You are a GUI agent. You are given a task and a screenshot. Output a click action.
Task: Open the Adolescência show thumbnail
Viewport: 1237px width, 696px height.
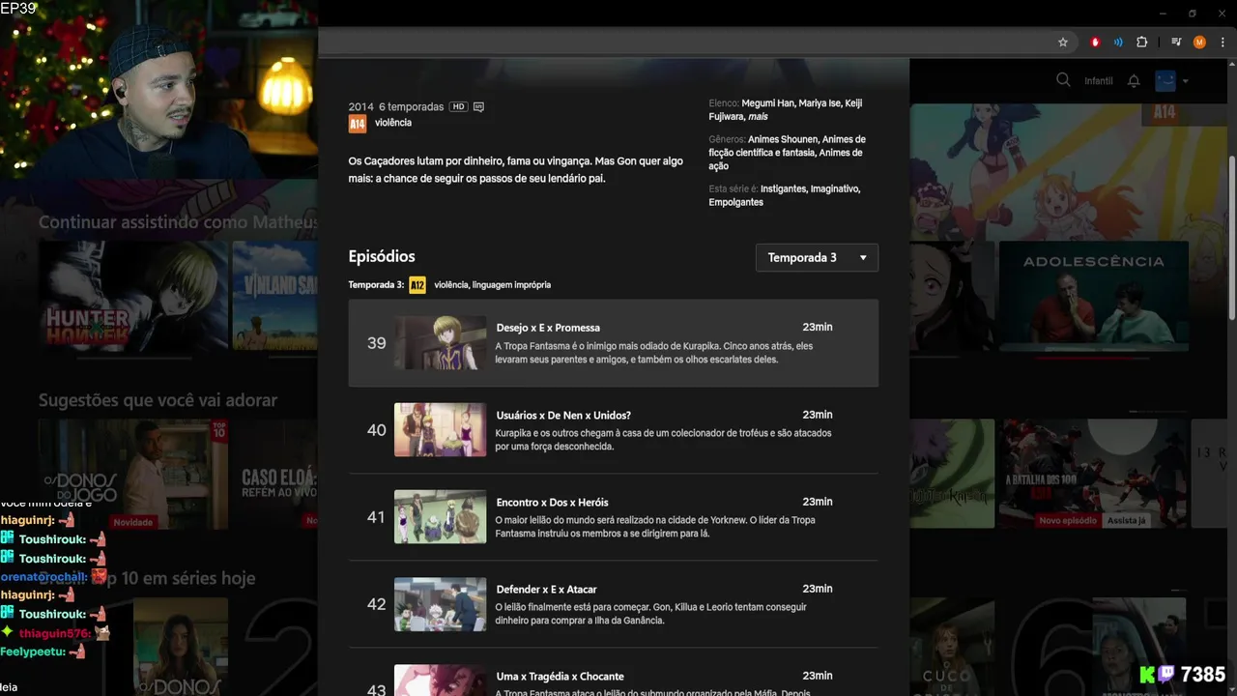1094,295
